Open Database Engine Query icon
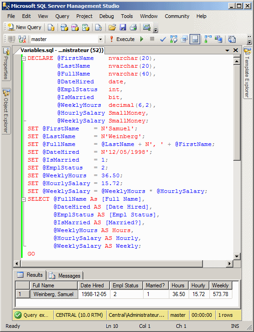This screenshot has height=332, width=254. click(x=51, y=27)
